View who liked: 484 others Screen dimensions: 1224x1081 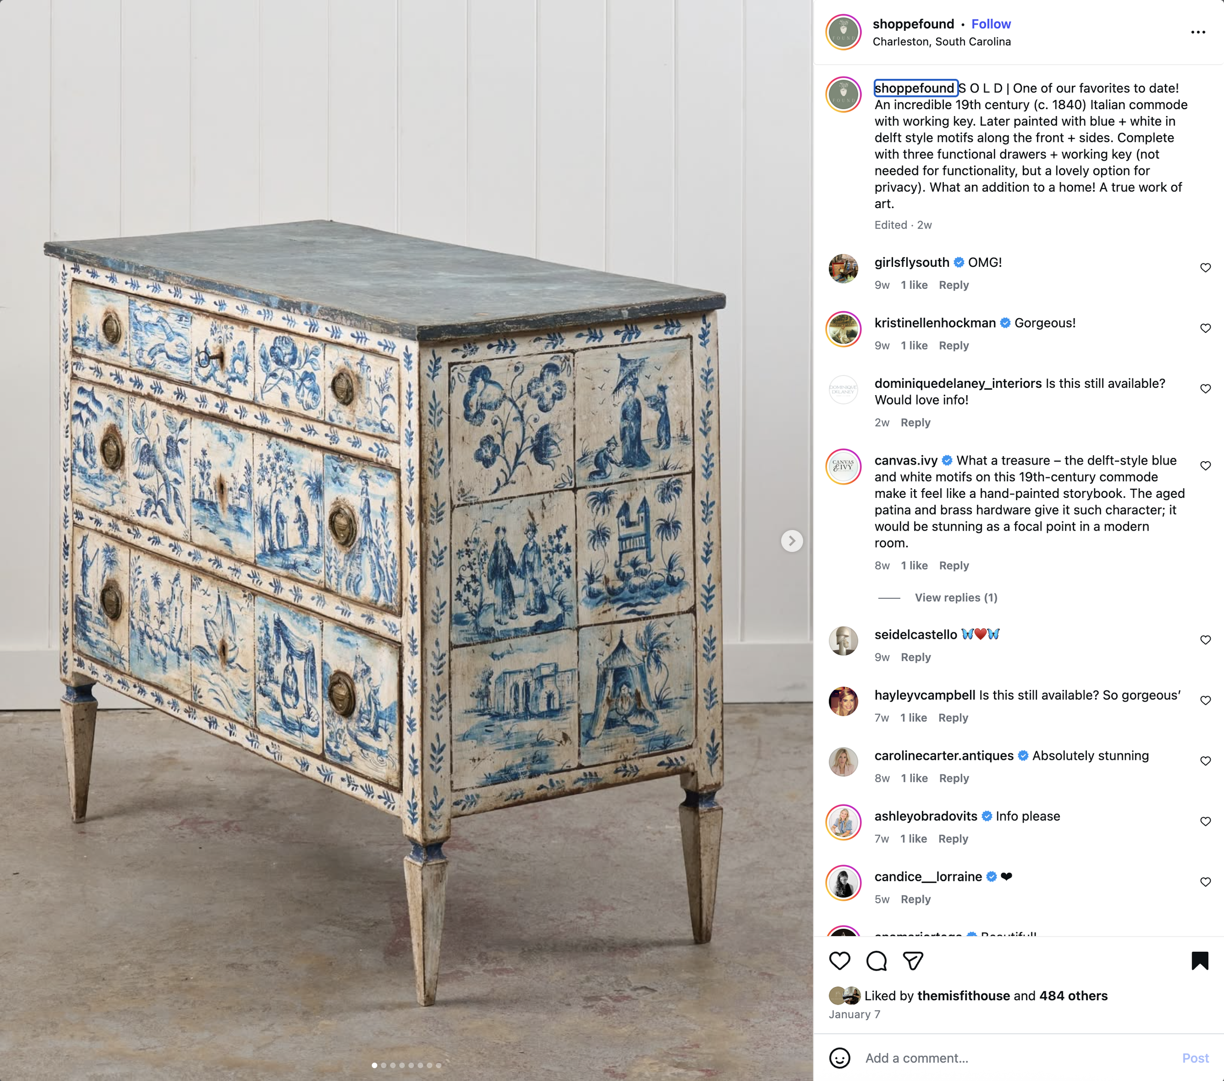1073,995
